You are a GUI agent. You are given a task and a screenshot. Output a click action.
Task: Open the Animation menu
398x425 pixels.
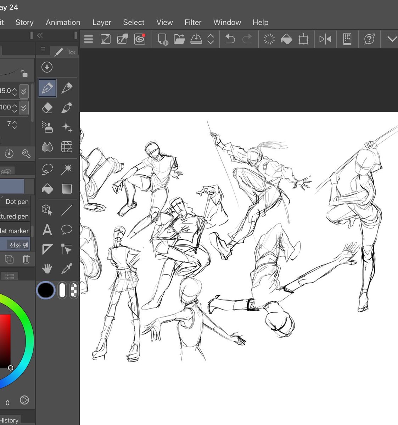[x=63, y=22]
